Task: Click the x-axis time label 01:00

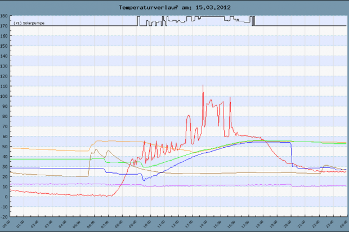Action: click(20, 224)
